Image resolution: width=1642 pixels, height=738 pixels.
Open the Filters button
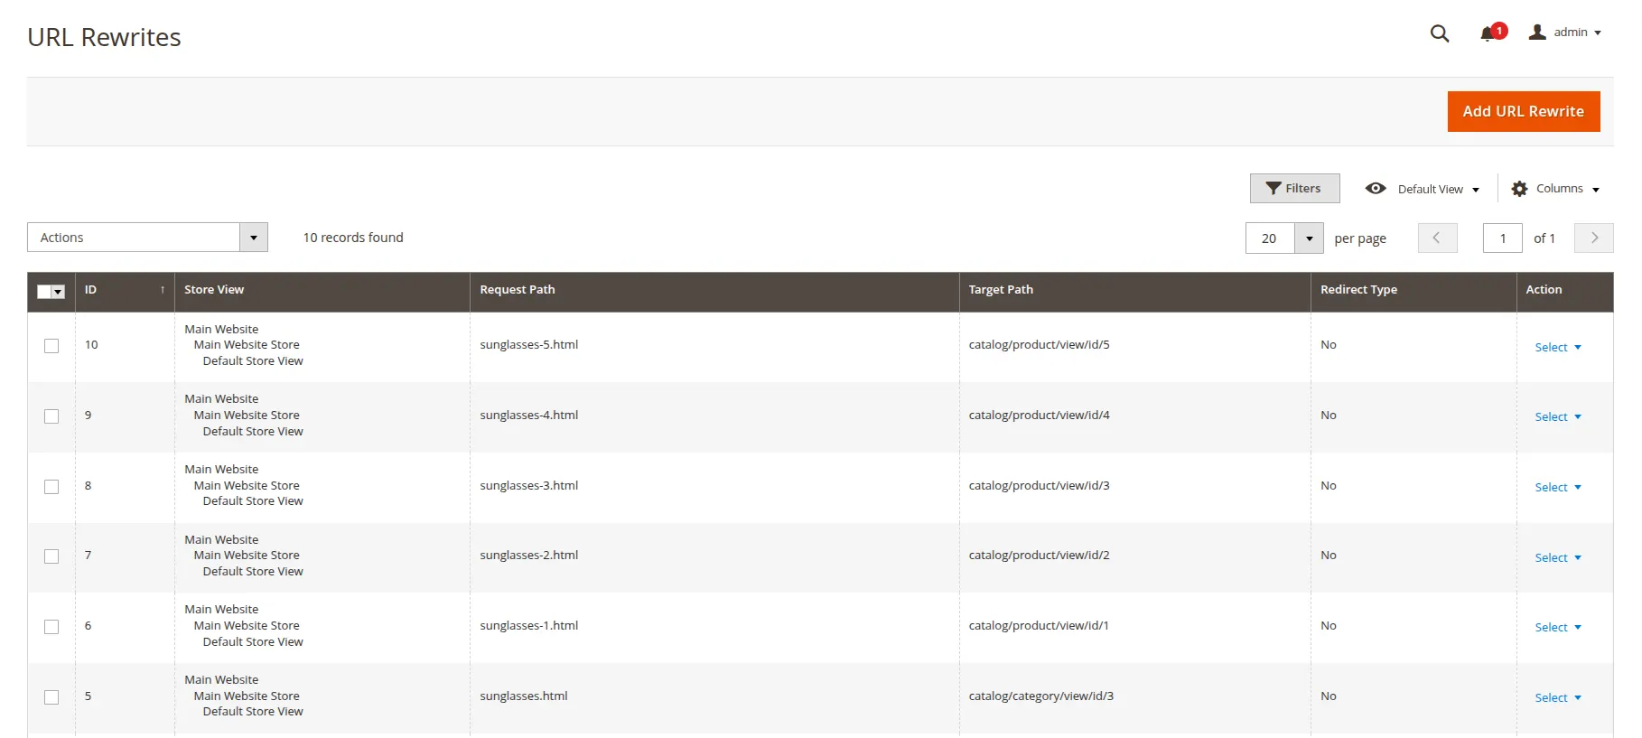coord(1294,189)
